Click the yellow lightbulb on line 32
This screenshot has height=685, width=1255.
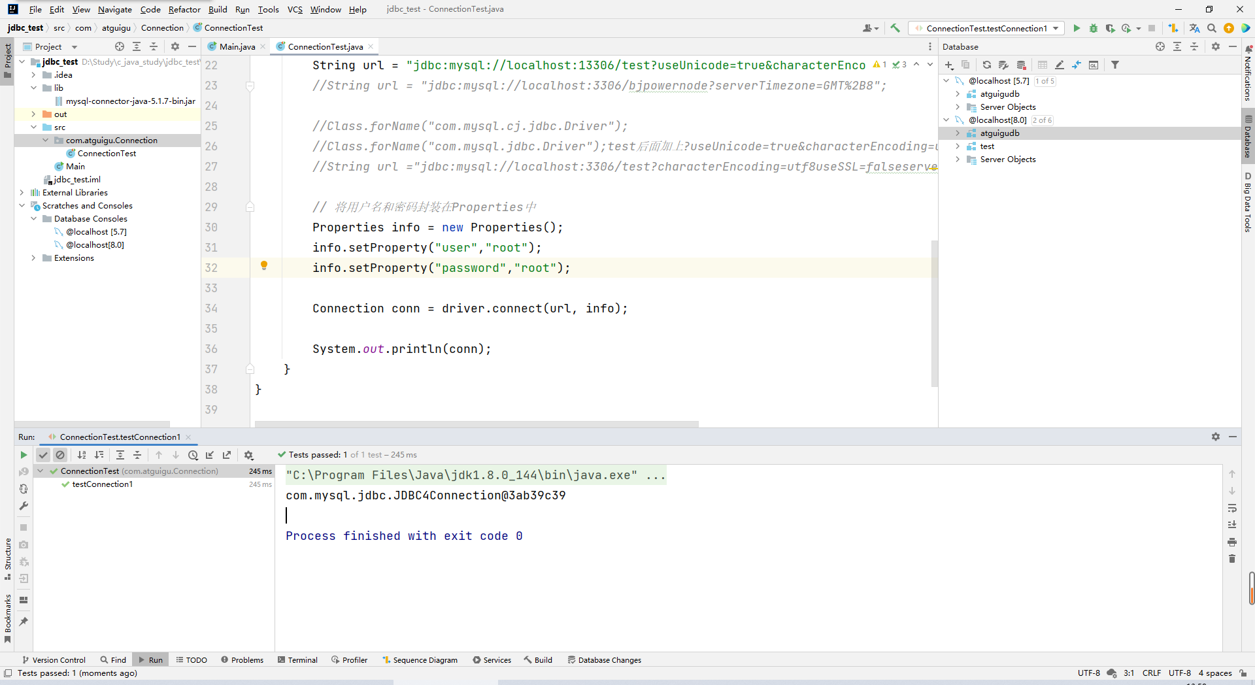(x=264, y=265)
